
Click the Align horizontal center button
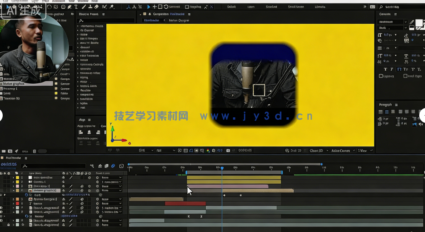(89, 132)
